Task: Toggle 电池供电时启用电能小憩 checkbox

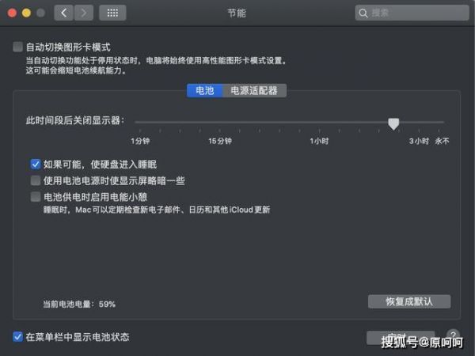Action: [36, 197]
